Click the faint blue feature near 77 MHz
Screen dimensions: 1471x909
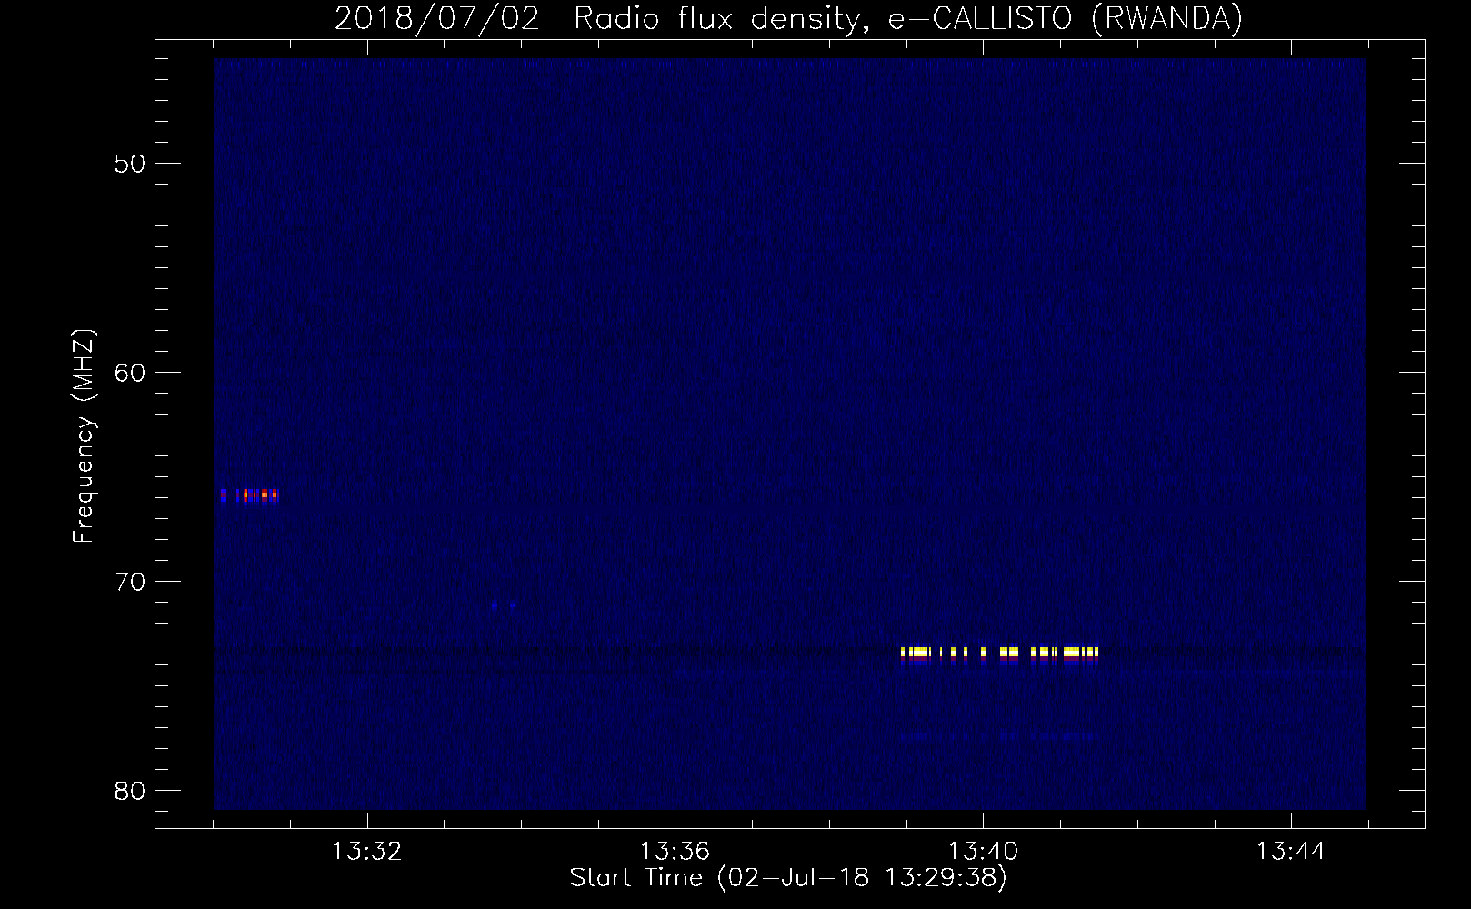tap(1000, 734)
